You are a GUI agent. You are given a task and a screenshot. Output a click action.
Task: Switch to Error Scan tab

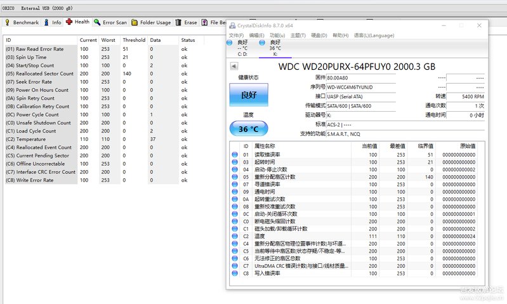[110, 22]
